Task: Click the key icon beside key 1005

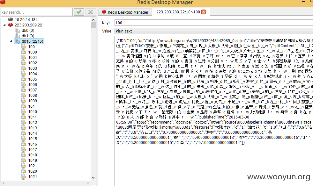Action: click(x=24, y=79)
